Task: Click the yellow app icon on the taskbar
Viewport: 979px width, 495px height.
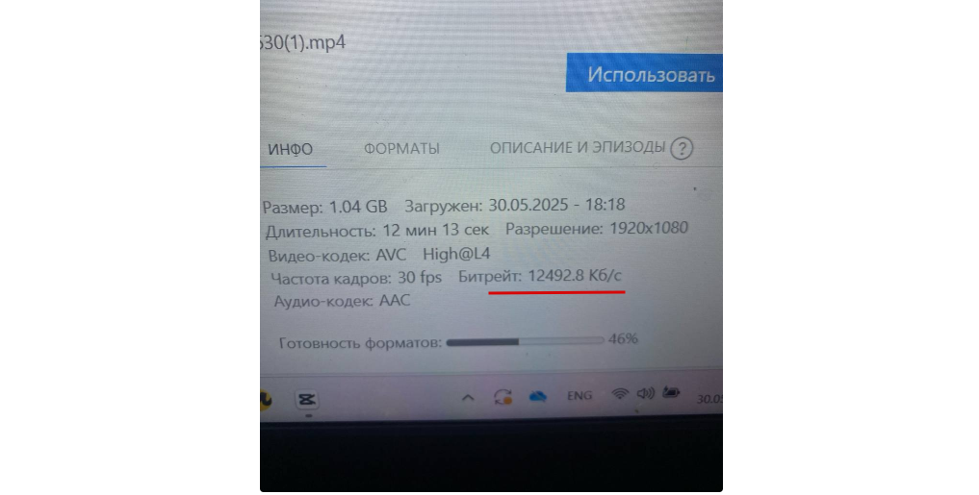Action: click(x=266, y=400)
